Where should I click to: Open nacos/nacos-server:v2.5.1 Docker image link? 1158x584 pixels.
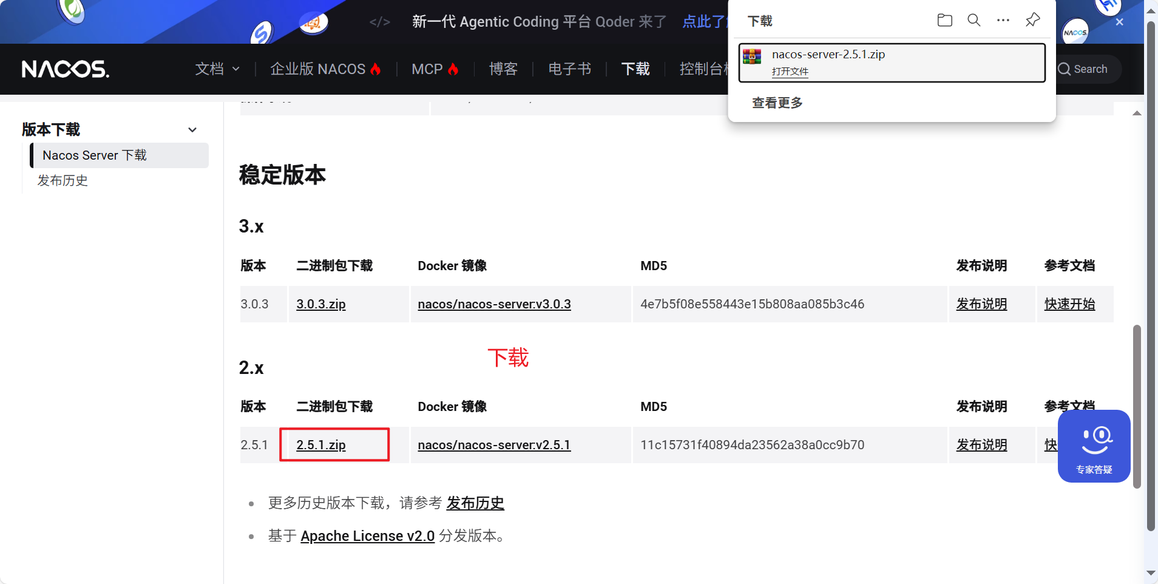click(494, 445)
